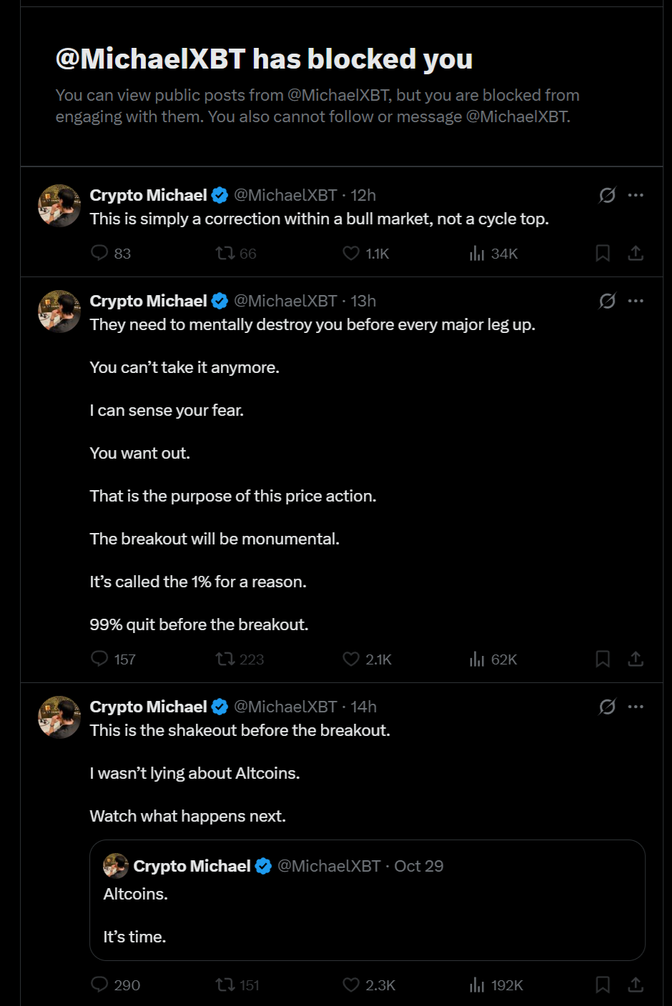The height and width of the screenshot is (1006, 672).
Task: Open Crypto Michael name on 13h post
Action: [x=148, y=301]
